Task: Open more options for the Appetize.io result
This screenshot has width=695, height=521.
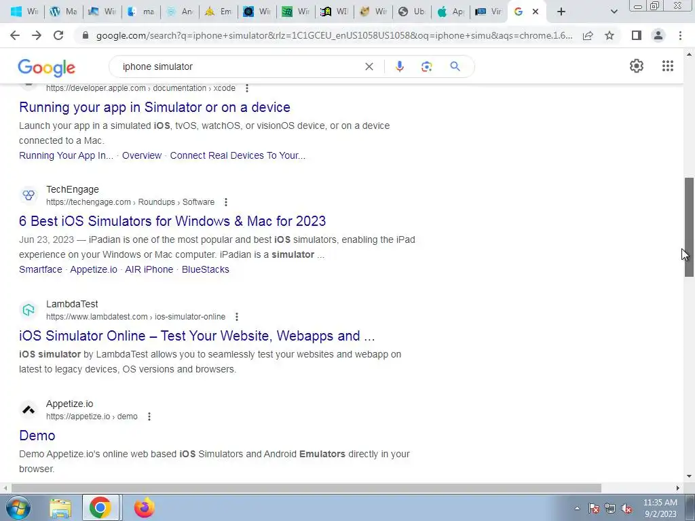Action: (149, 417)
